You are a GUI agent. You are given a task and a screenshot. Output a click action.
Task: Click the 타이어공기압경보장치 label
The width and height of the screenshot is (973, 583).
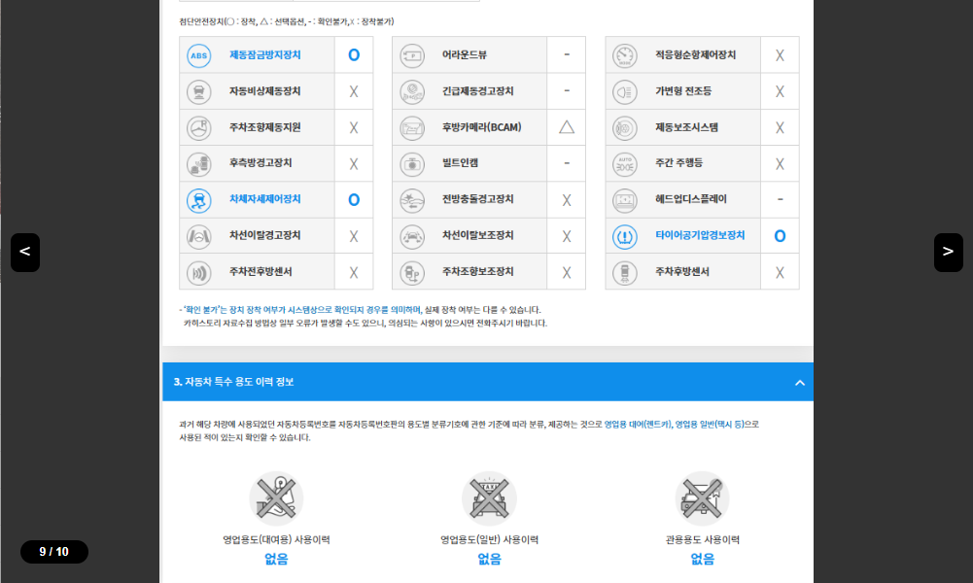700,235
